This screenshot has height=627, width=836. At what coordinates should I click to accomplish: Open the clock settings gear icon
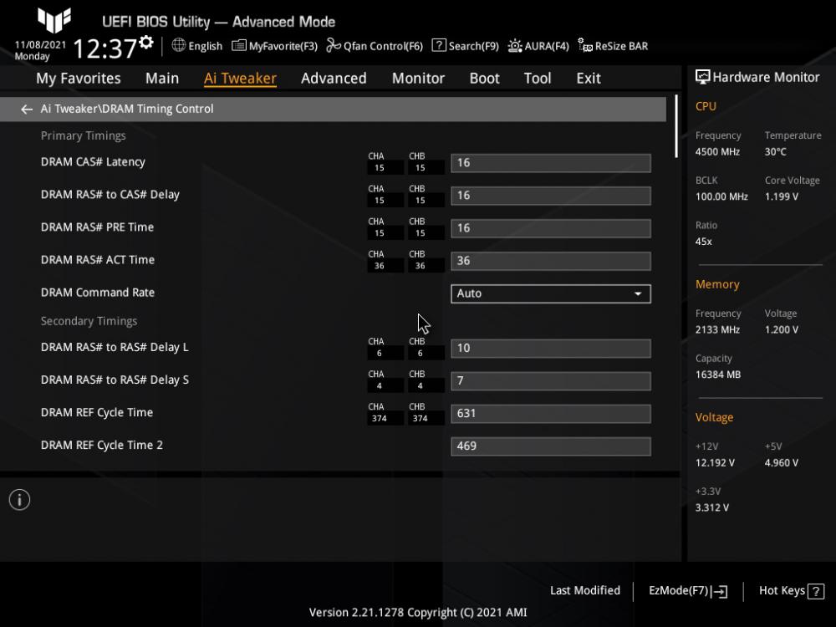tap(146, 42)
